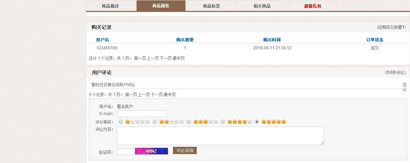Image resolution: width=410 pixels, height=163 pixels.
Task: Click the 成交 order status cell
Action: (x=375, y=48)
